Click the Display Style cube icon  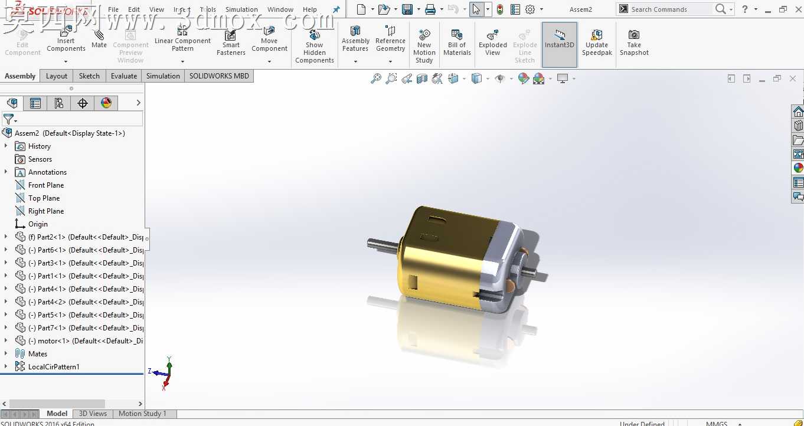(x=476, y=78)
